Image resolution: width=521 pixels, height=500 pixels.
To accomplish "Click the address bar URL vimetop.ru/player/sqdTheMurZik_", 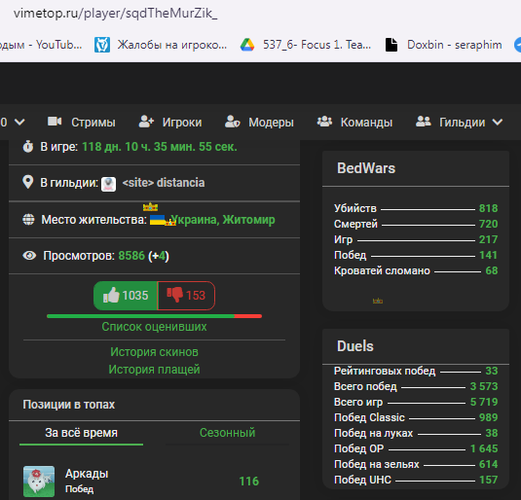I will (115, 14).
